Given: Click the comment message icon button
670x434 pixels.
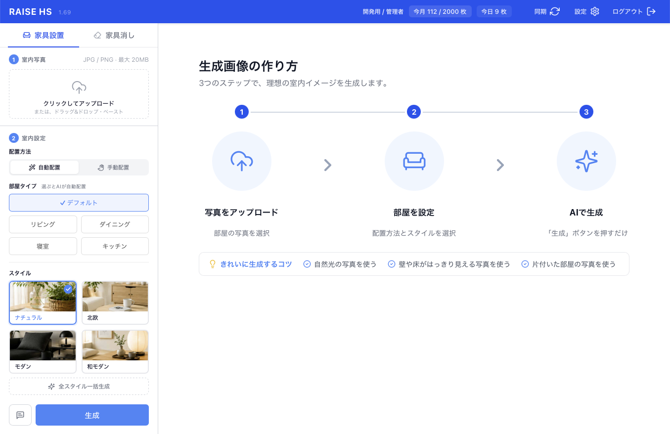Looking at the screenshot, I should pos(20,415).
